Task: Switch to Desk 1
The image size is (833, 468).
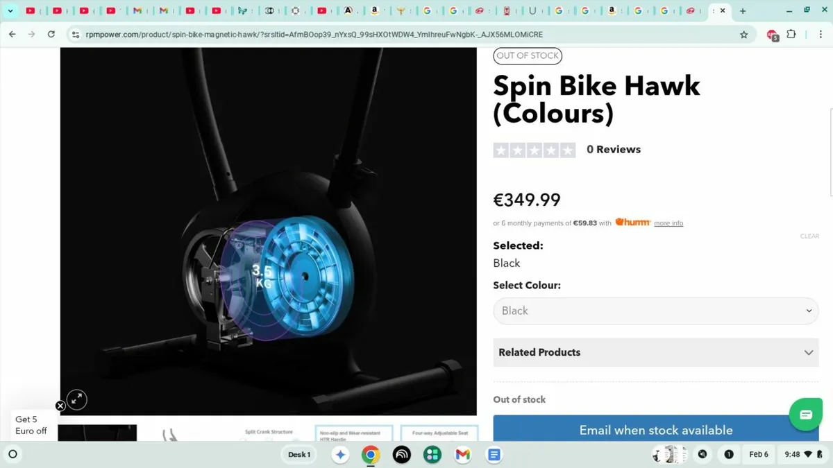Action: 299,455
